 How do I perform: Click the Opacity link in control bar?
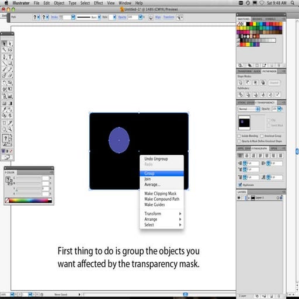(122, 17)
